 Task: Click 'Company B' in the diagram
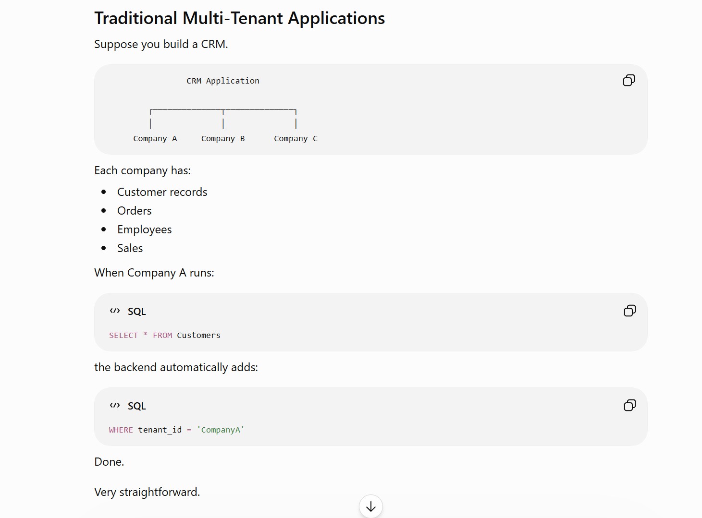(223, 138)
